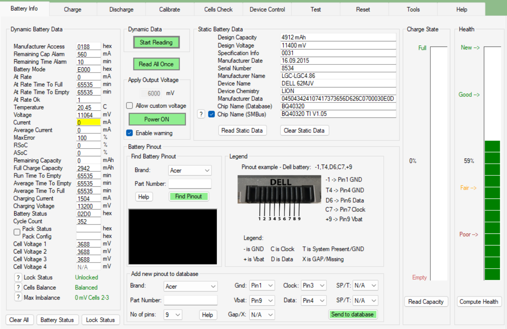Uncheck the Chip Name (SMBus) checkbox
The height and width of the screenshot is (329, 507).
(212, 114)
